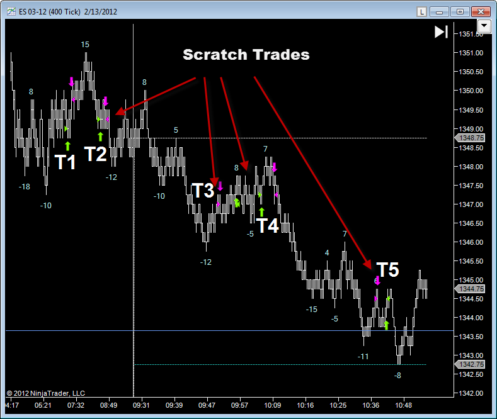This screenshot has height=419, width=497.
Task: Open the chart dropdown arrow at top right
Action: point(484,26)
